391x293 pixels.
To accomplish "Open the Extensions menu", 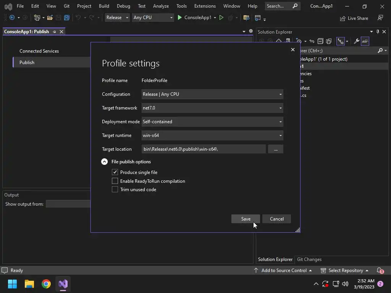I will [205, 6].
